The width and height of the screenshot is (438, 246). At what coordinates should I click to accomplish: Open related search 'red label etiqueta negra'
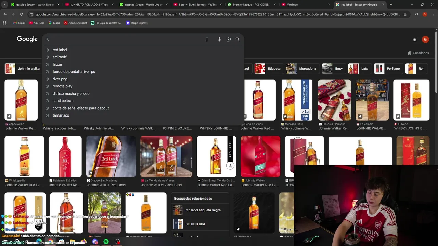(x=200, y=210)
